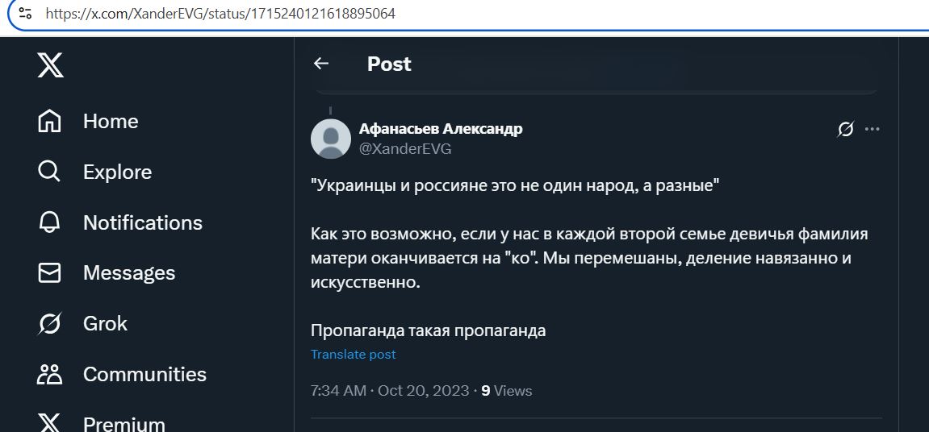Open the author's profile avatar
The image size is (929, 432).
[331, 139]
